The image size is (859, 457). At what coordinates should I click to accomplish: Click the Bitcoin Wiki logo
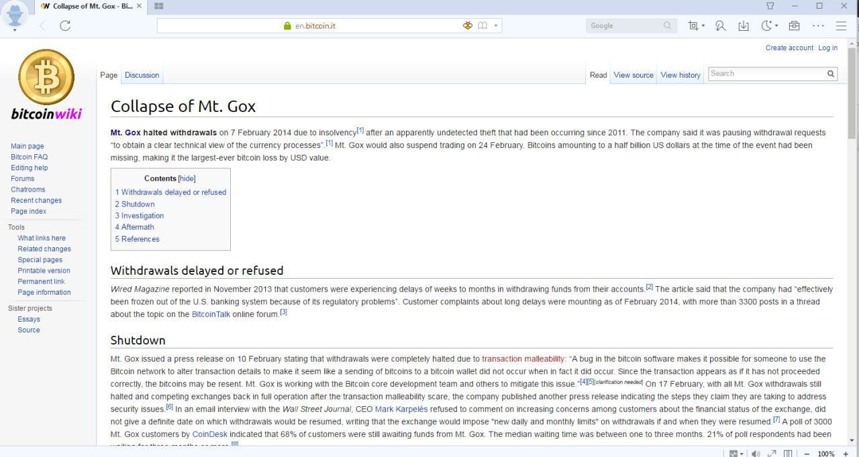[x=46, y=85]
